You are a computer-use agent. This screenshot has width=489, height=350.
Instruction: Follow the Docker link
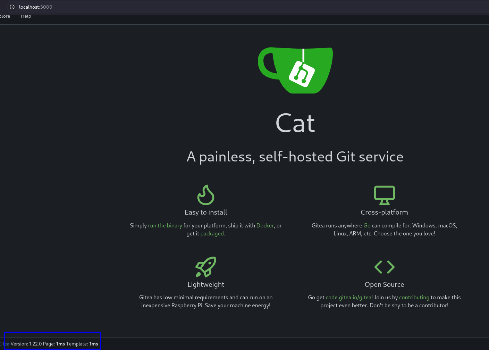point(265,225)
